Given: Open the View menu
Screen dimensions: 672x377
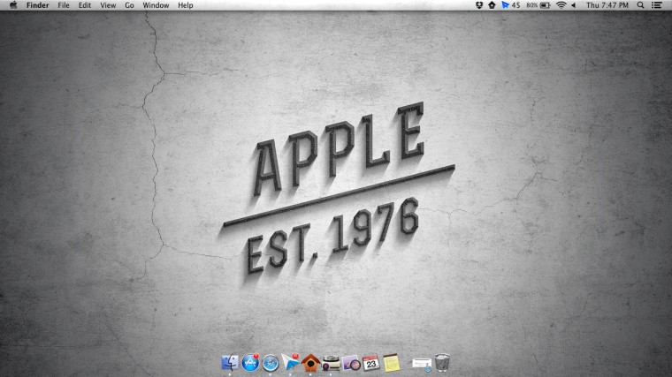Looking at the screenshot, I should [108, 5].
